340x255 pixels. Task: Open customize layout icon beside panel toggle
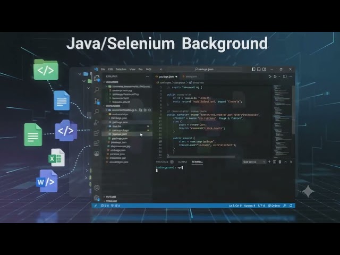click(x=264, y=69)
